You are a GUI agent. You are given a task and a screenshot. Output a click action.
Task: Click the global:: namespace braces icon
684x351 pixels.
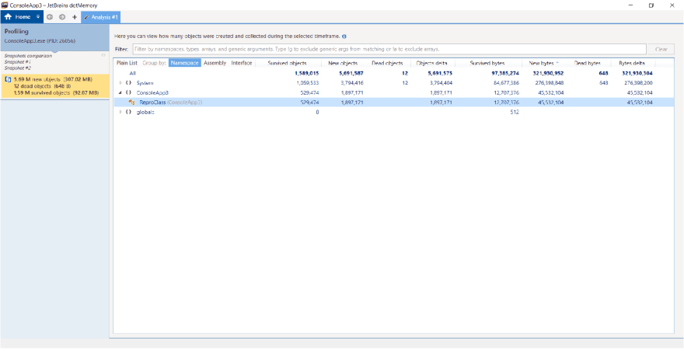(x=129, y=112)
